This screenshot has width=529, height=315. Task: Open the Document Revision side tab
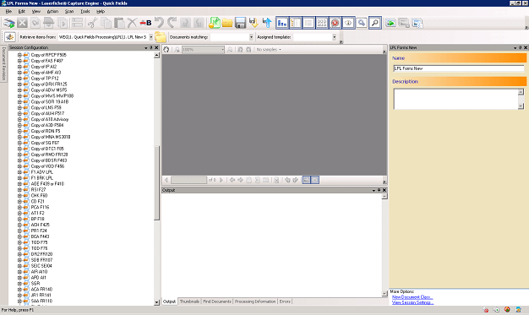[x=3, y=63]
